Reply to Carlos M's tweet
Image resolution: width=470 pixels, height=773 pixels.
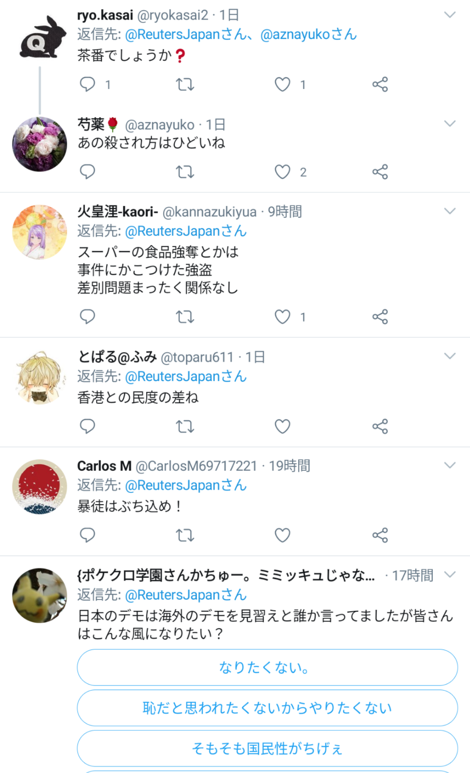click(x=87, y=535)
